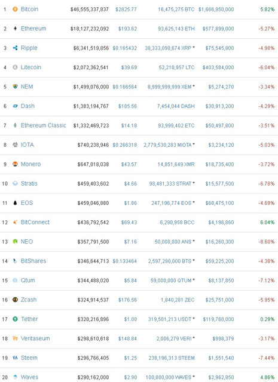The height and width of the screenshot is (382, 278).
Task: Click the Ripple logo icon
Action: click(15, 48)
